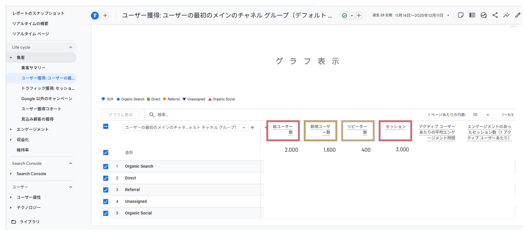The height and width of the screenshot is (232, 527).
Task: Click the グラフに表示 button
Action: tap(120, 115)
